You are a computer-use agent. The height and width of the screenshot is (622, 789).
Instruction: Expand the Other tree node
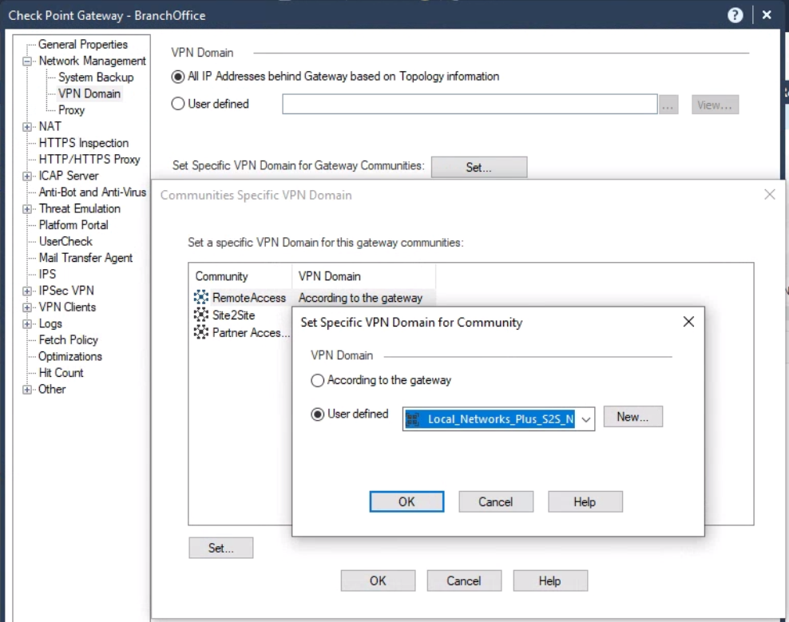tap(26, 390)
